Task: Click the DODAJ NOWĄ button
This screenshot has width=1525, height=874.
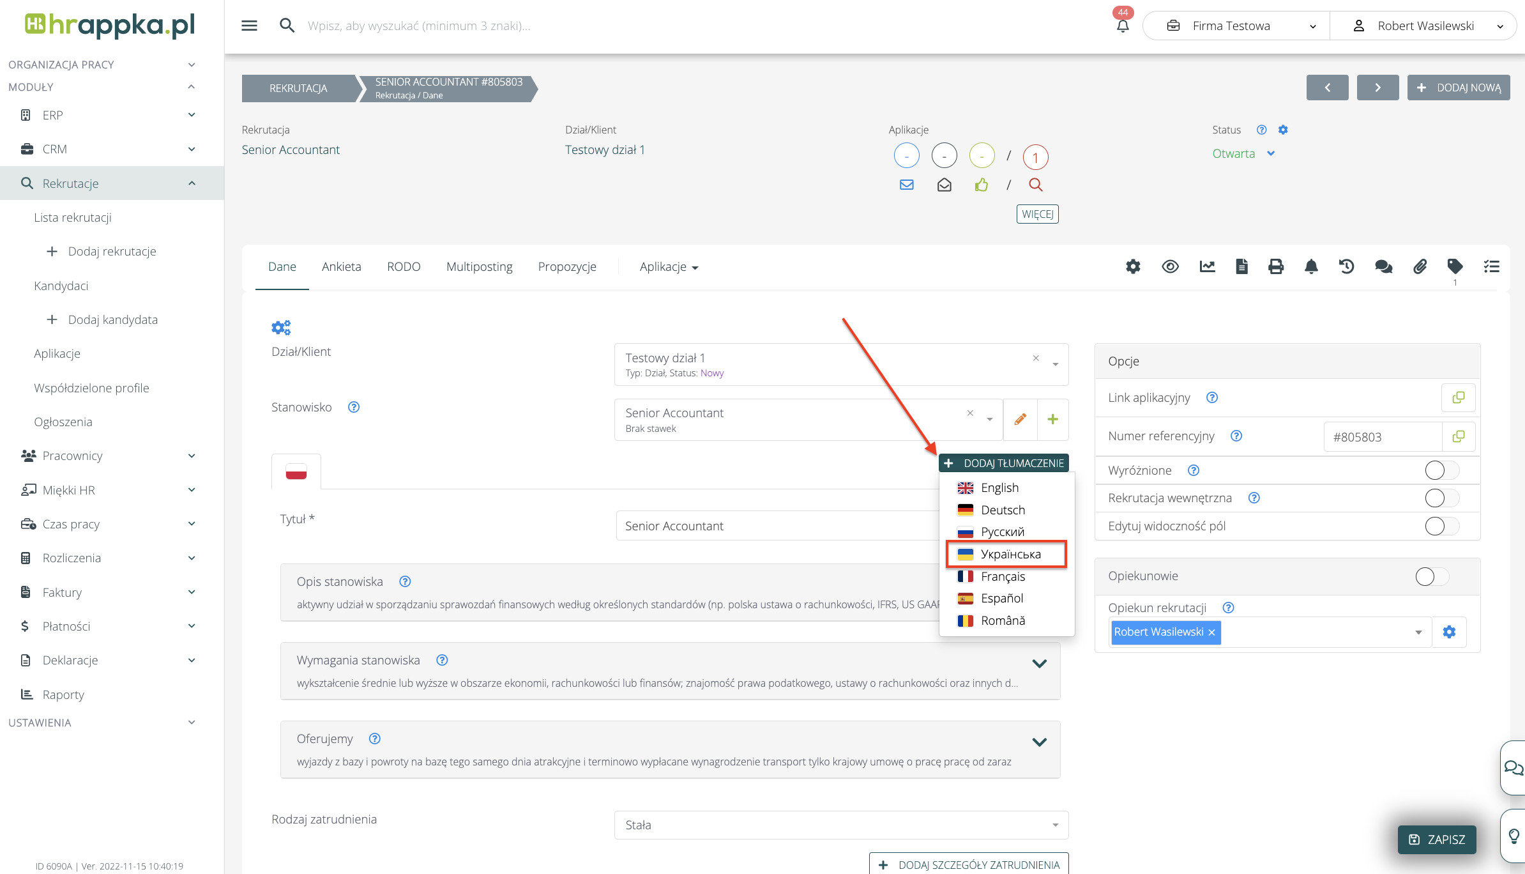Action: pos(1458,88)
